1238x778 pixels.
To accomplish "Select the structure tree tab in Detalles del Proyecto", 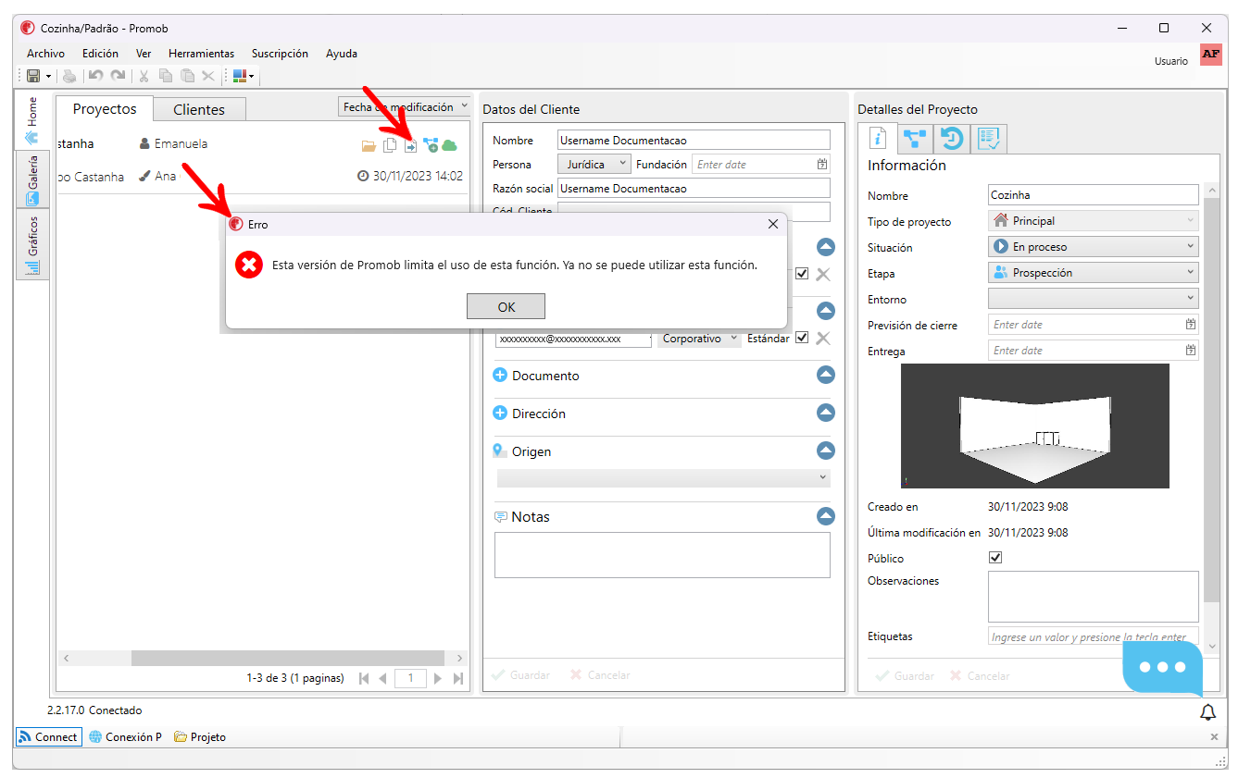I will point(916,139).
